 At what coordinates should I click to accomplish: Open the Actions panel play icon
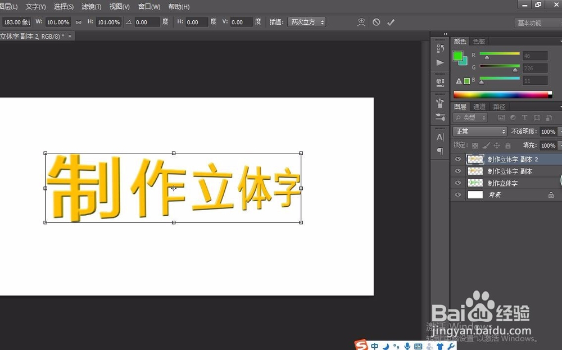click(440, 63)
